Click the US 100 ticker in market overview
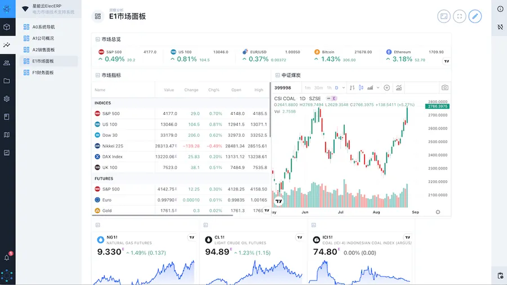507x285 pixels. click(199, 56)
